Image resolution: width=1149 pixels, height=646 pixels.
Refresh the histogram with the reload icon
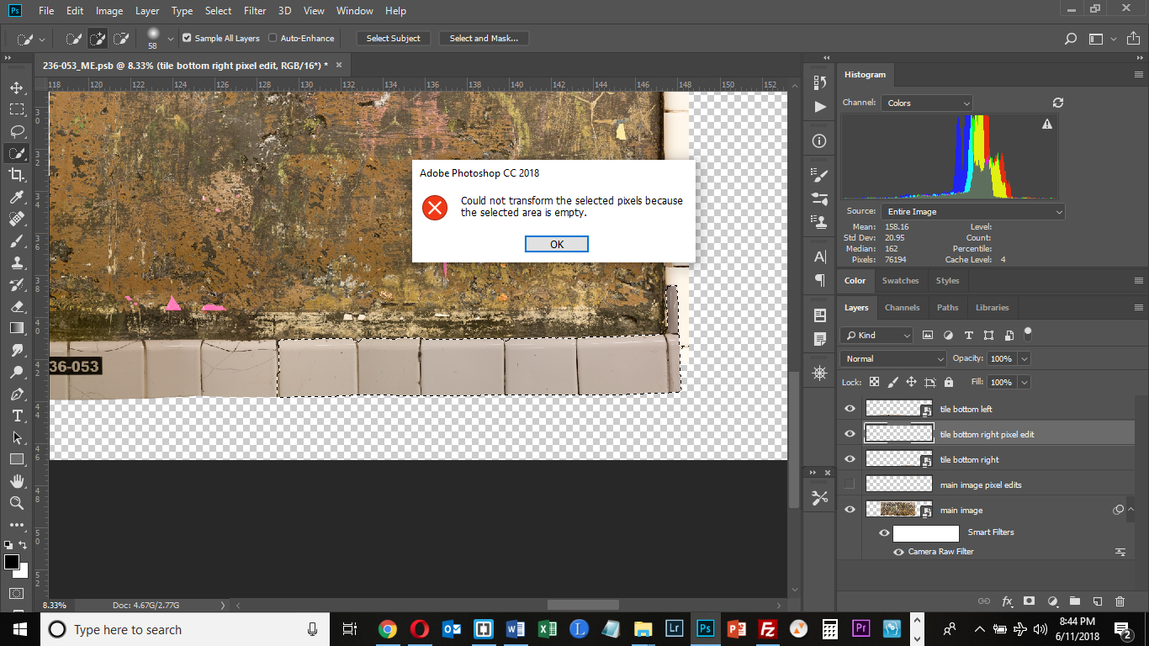pos(1058,103)
